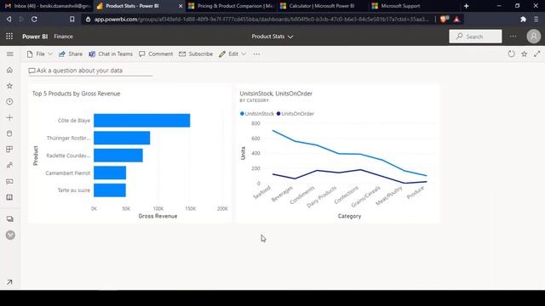Switch to Calculator Microsoft Power BI tab
The image size is (545, 306).
[322, 6]
